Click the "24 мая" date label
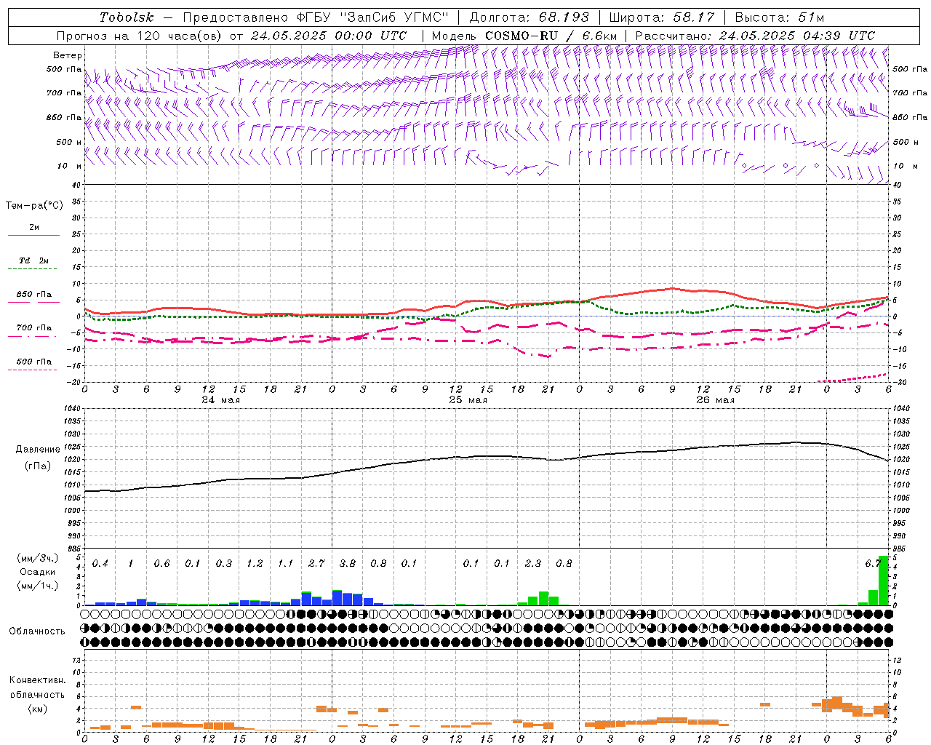 tap(220, 400)
